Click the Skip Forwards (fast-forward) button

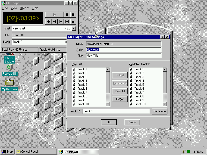tap(61, 21)
